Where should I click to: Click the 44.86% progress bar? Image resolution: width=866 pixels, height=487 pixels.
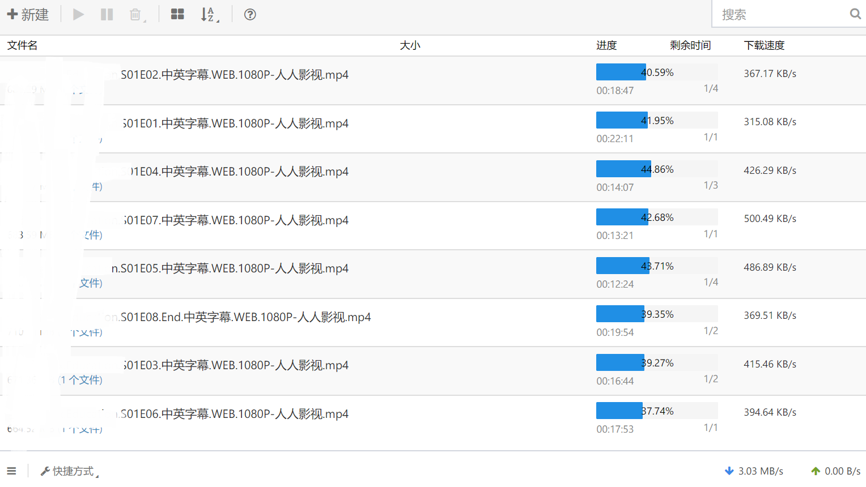pyautogui.click(x=657, y=169)
